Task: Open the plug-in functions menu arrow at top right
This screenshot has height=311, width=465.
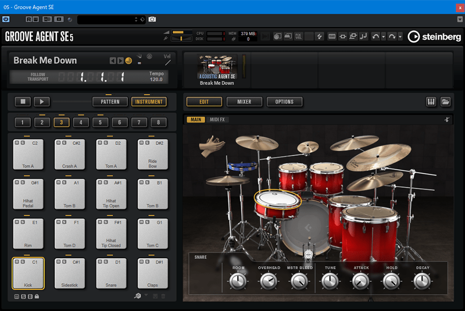Action: [460, 19]
